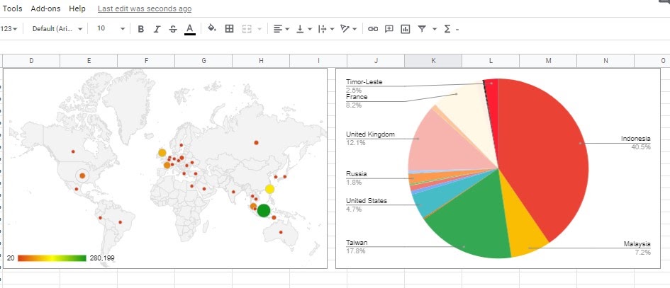Click the Malaysia 7.2% pie label
The height and width of the screenshot is (288, 670).
(637, 248)
